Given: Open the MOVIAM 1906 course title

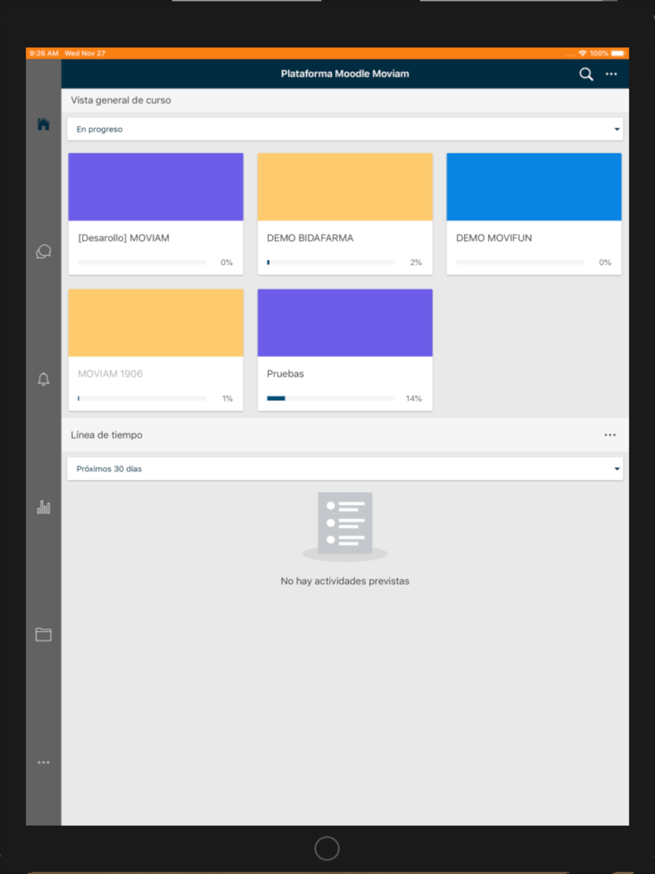Looking at the screenshot, I should pyautogui.click(x=110, y=373).
